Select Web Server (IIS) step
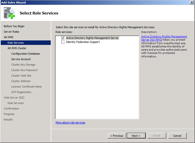The width and height of the screenshot is (195, 143). point(14,98)
